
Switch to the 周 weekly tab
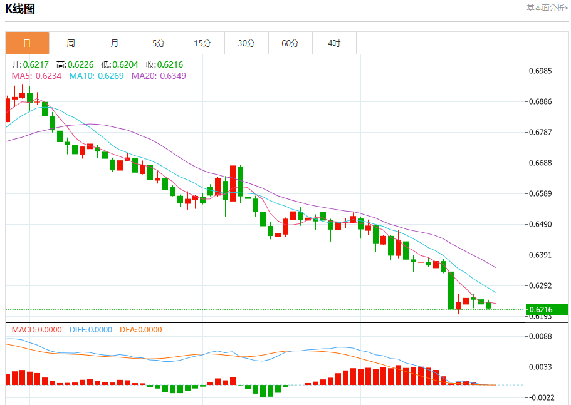point(71,43)
